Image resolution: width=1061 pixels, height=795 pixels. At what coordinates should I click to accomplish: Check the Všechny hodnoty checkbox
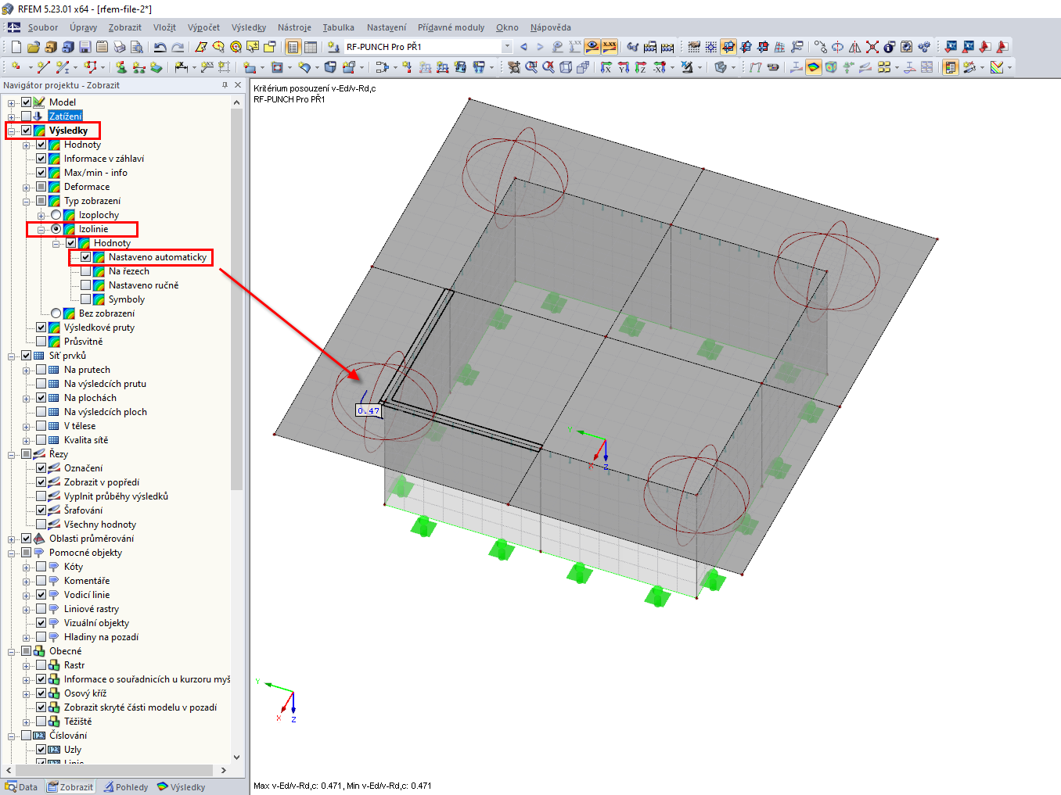[41, 525]
